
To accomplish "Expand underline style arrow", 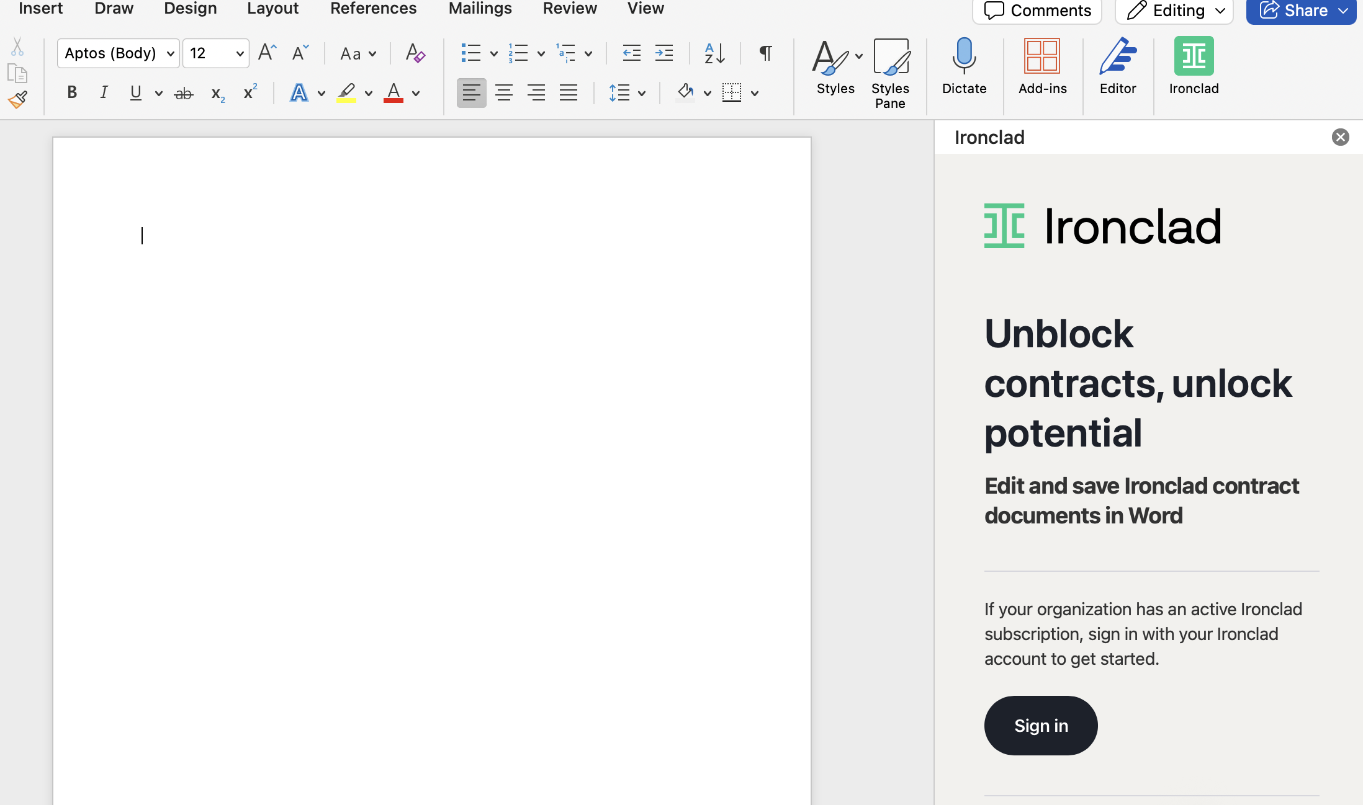I will tap(159, 94).
